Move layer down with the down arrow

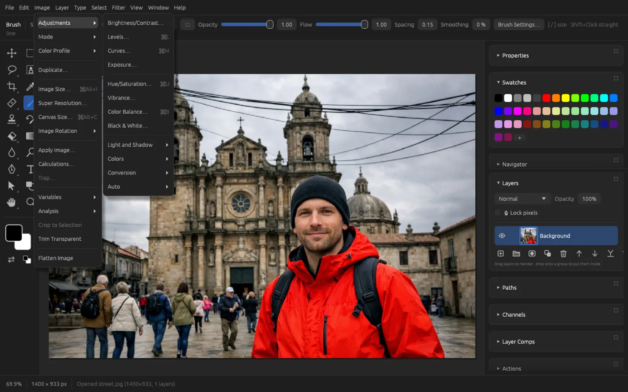click(595, 254)
